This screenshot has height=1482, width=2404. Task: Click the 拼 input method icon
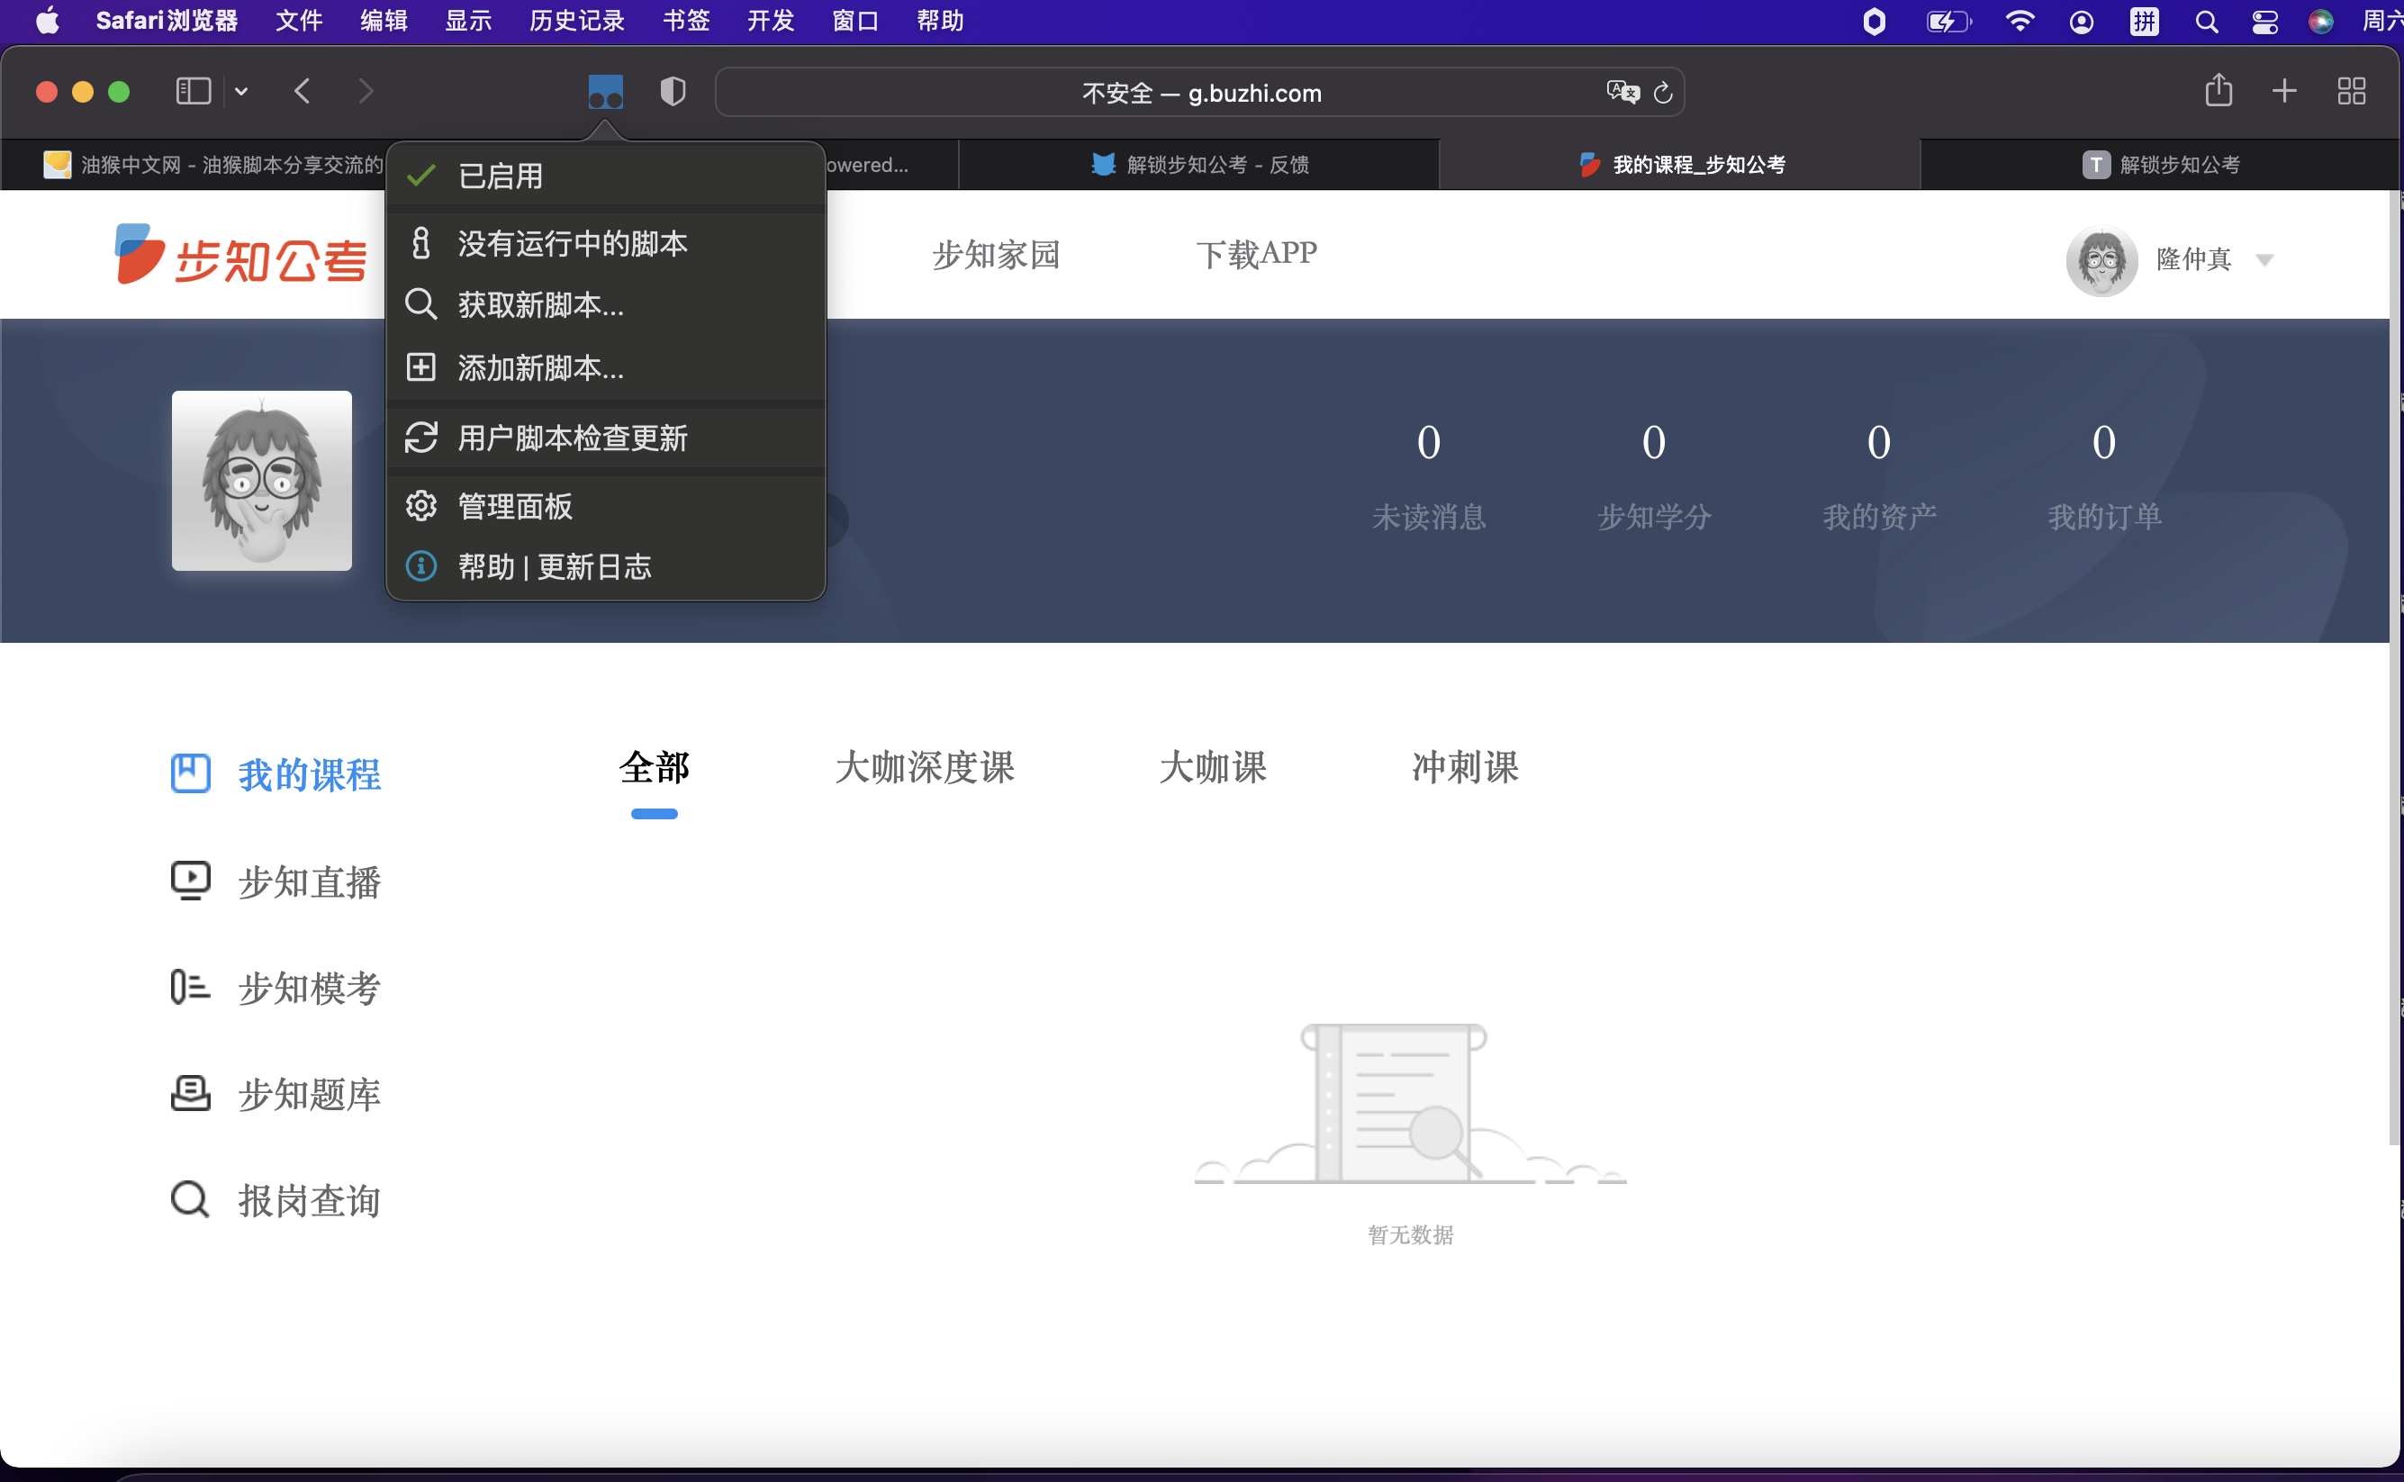click(2145, 22)
